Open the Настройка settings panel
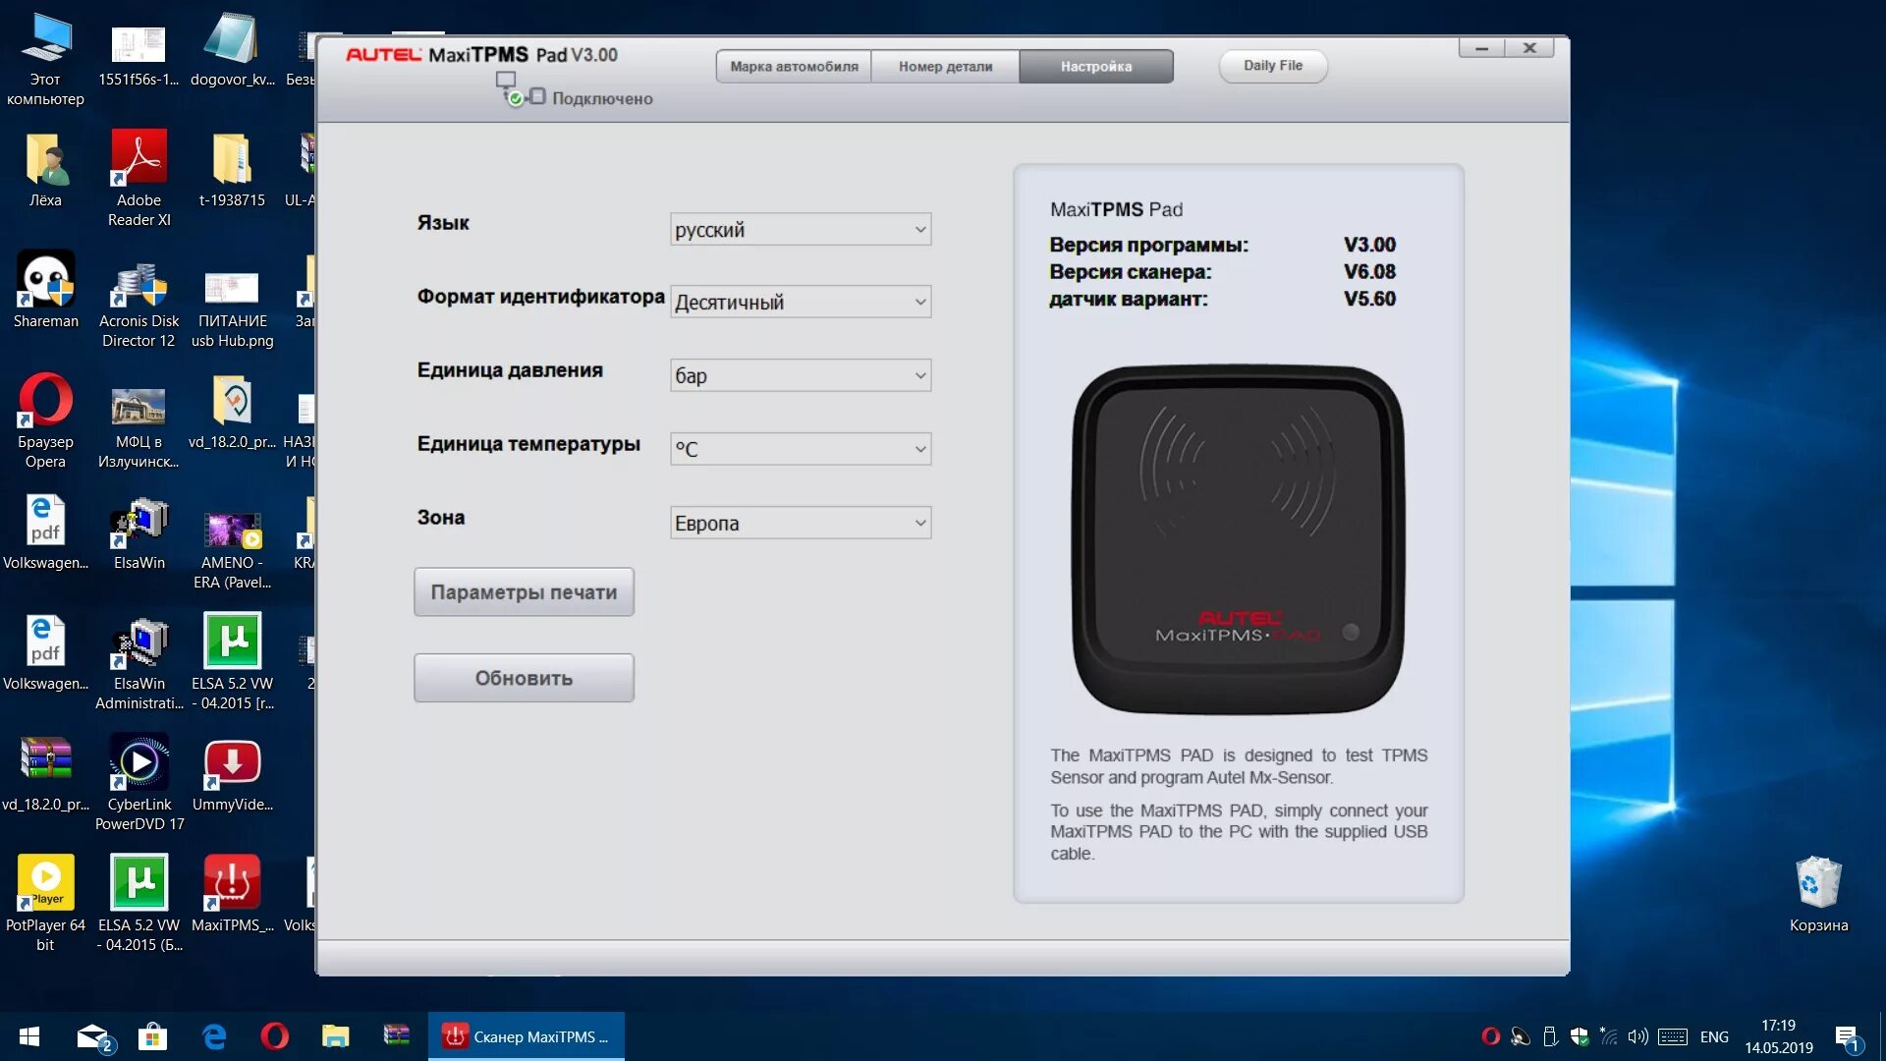This screenshot has height=1061, width=1886. coord(1094,65)
